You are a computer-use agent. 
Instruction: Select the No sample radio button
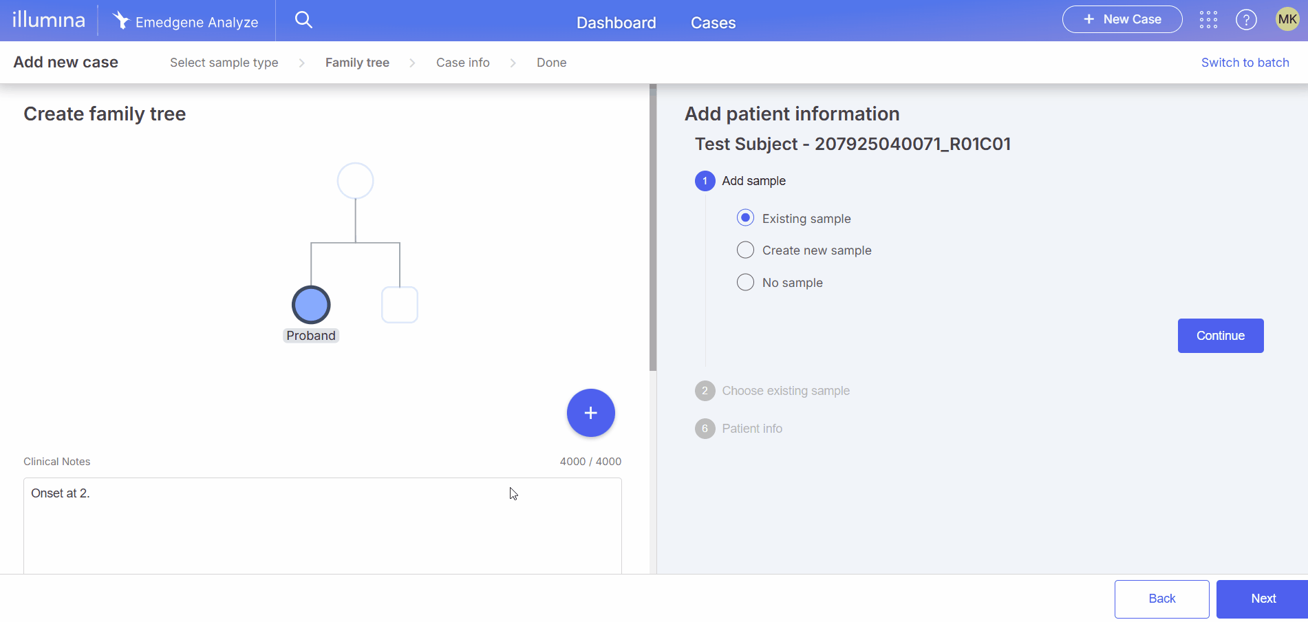point(745,283)
